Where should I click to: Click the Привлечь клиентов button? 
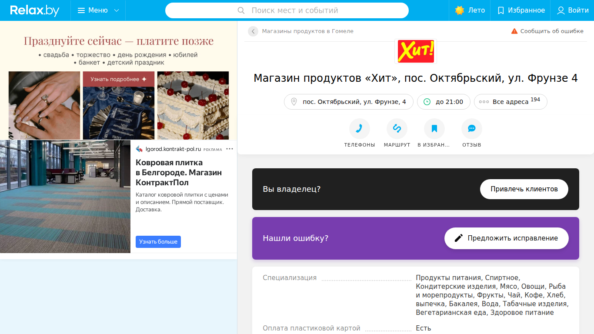click(x=524, y=189)
